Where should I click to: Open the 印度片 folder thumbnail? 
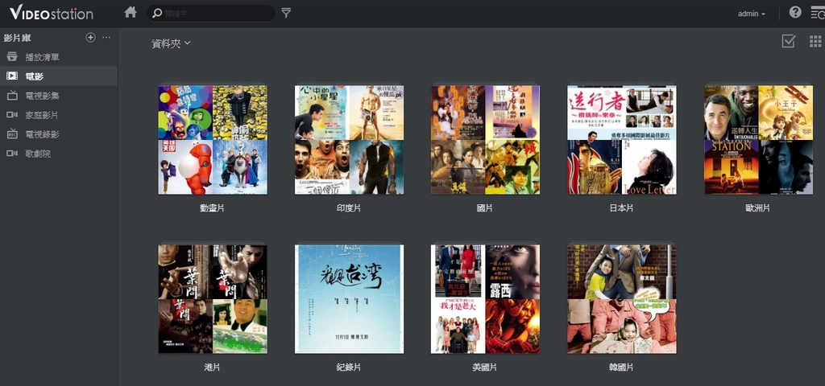click(x=349, y=140)
